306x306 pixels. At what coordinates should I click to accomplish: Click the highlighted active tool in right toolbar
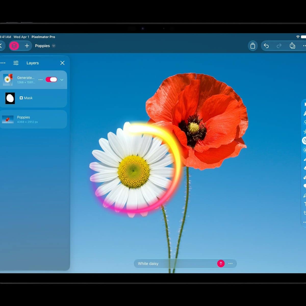304,141
